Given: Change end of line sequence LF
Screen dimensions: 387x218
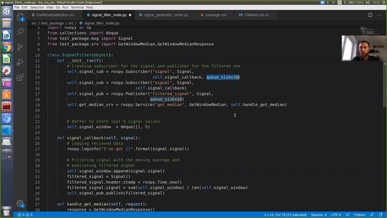Looking at the screenshot, I should pos(347,215).
